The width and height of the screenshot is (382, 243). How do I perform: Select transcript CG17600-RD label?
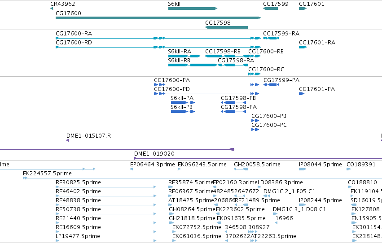74,42
